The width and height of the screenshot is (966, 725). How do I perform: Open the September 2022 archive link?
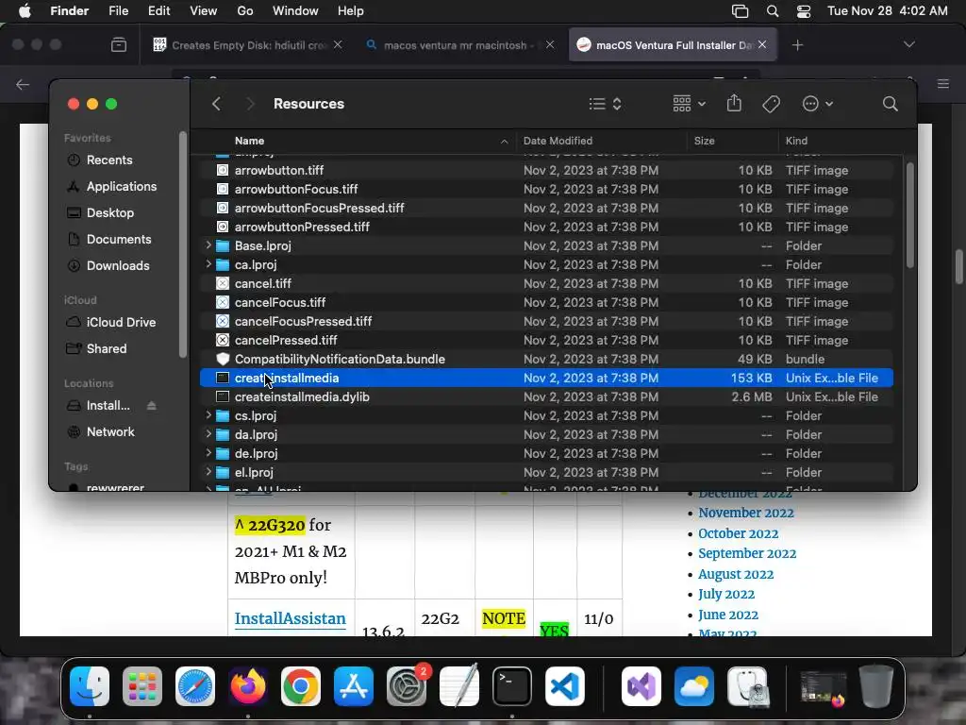[x=747, y=553]
